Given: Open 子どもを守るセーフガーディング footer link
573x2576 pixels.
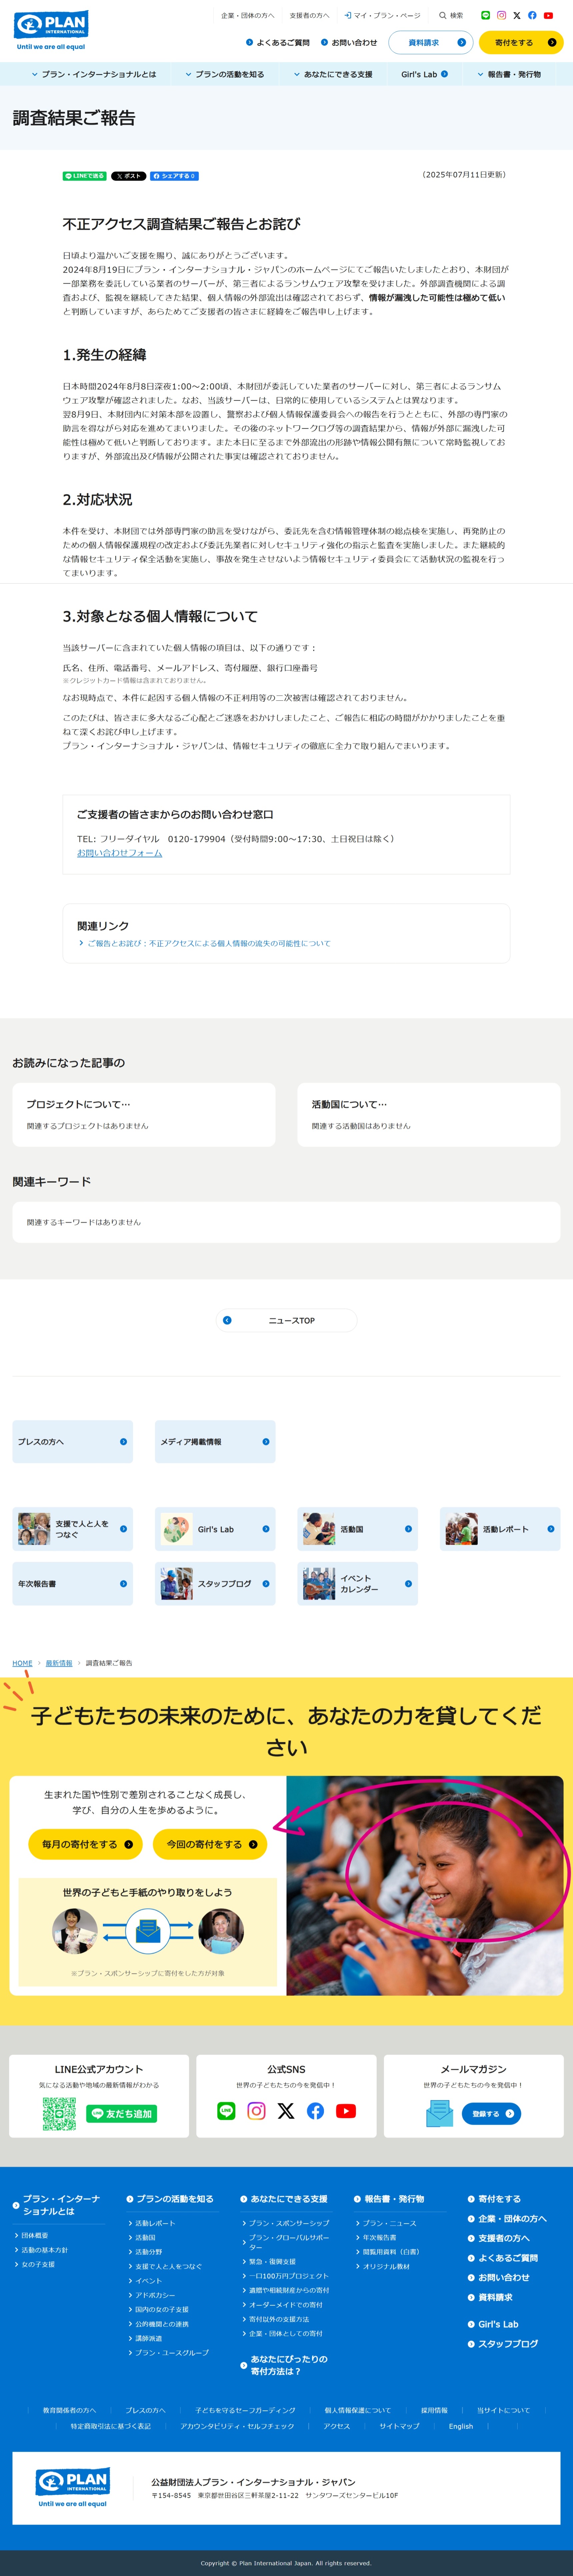Looking at the screenshot, I should (246, 2410).
